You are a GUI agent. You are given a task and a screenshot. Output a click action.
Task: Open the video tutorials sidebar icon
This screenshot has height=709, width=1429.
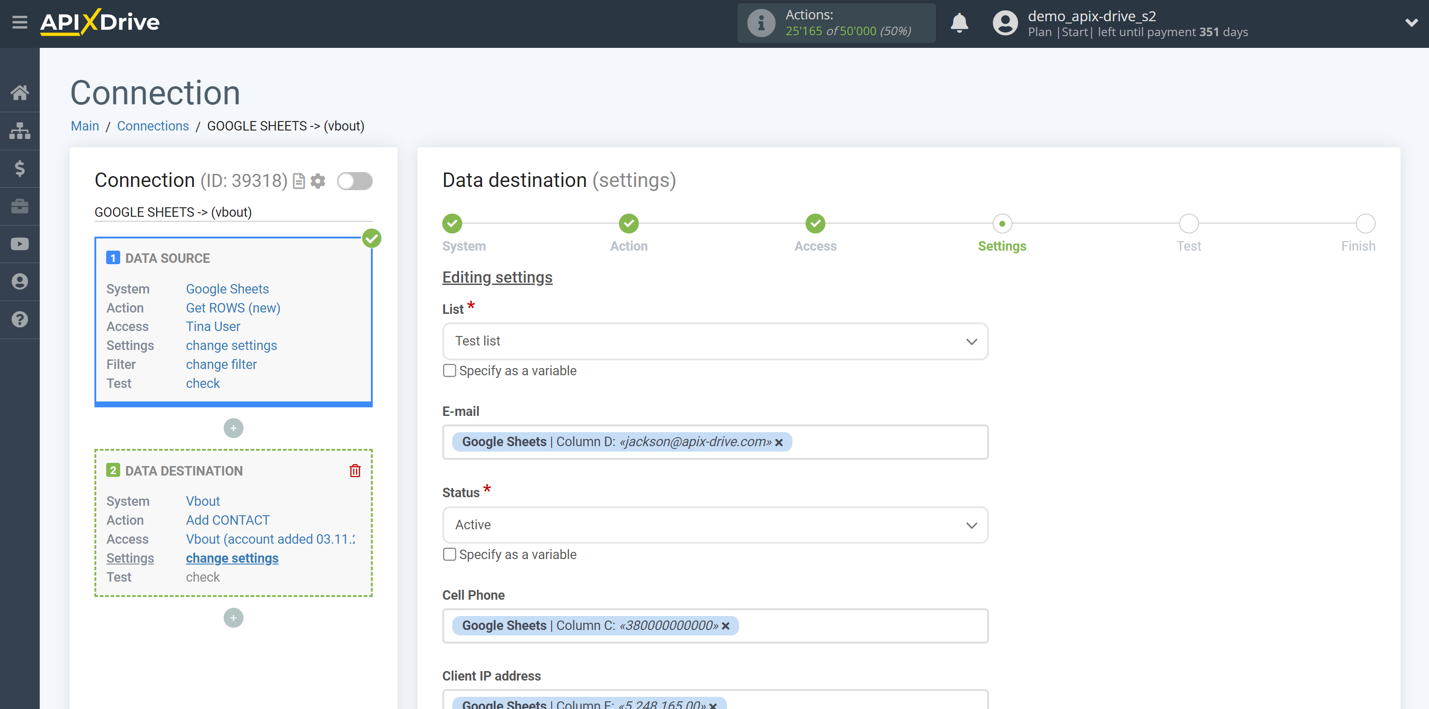(x=20, y=244)
